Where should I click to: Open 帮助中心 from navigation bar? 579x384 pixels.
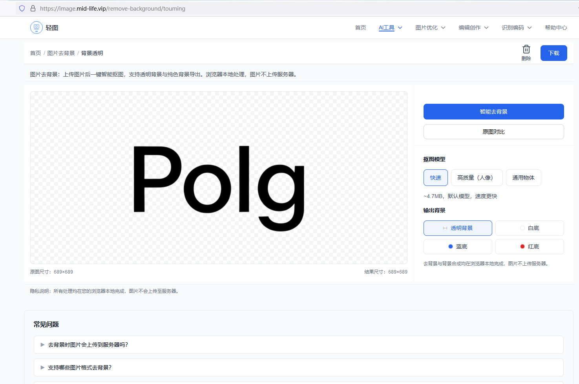click(x=555, y=28)
